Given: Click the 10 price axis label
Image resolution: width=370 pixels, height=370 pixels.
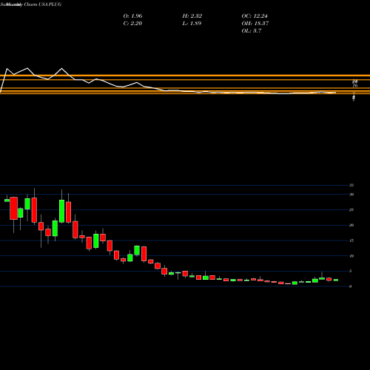Looking at the screenshot, I should (x=351, y=256).
